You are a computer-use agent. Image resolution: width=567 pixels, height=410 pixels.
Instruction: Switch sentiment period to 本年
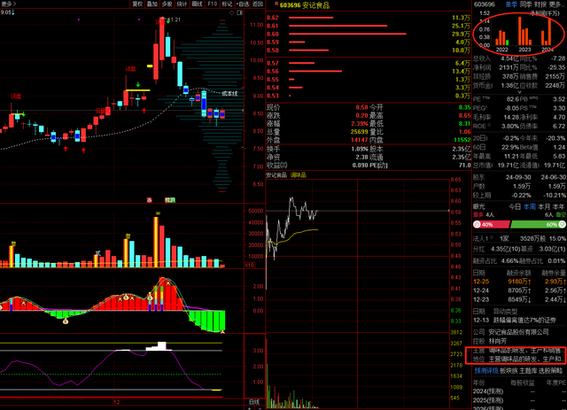(x=558, y=207)
